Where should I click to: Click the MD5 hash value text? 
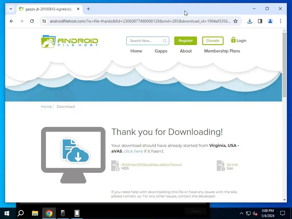pyautogui.click(x=151, y=165)
